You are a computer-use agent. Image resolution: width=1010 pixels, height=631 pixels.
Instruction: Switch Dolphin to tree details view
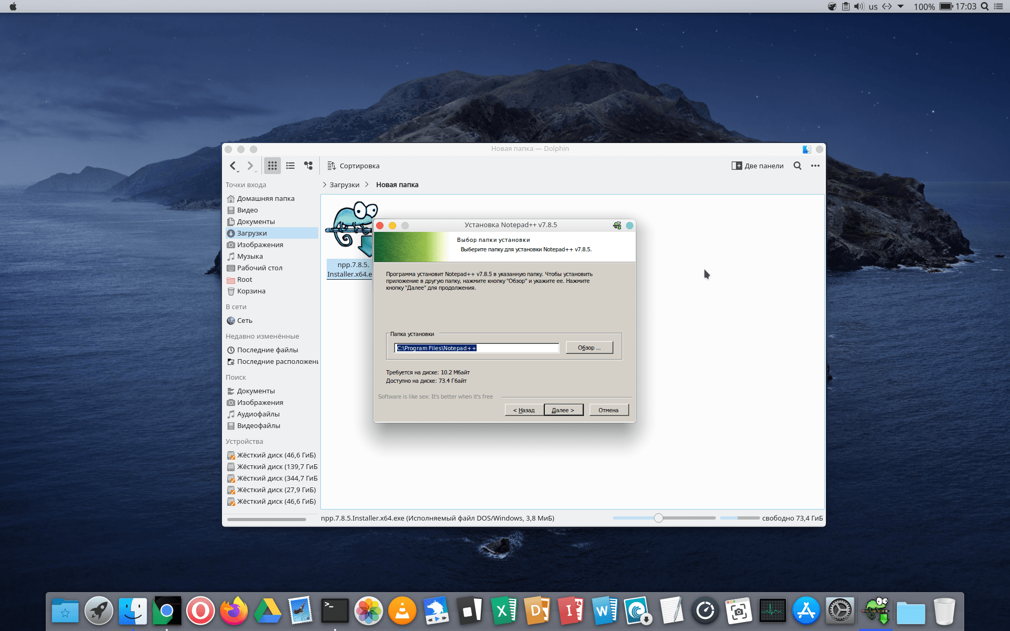point(308,166)
